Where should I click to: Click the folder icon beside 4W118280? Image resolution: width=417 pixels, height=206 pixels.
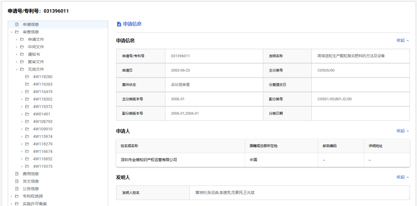coord(27,77)
